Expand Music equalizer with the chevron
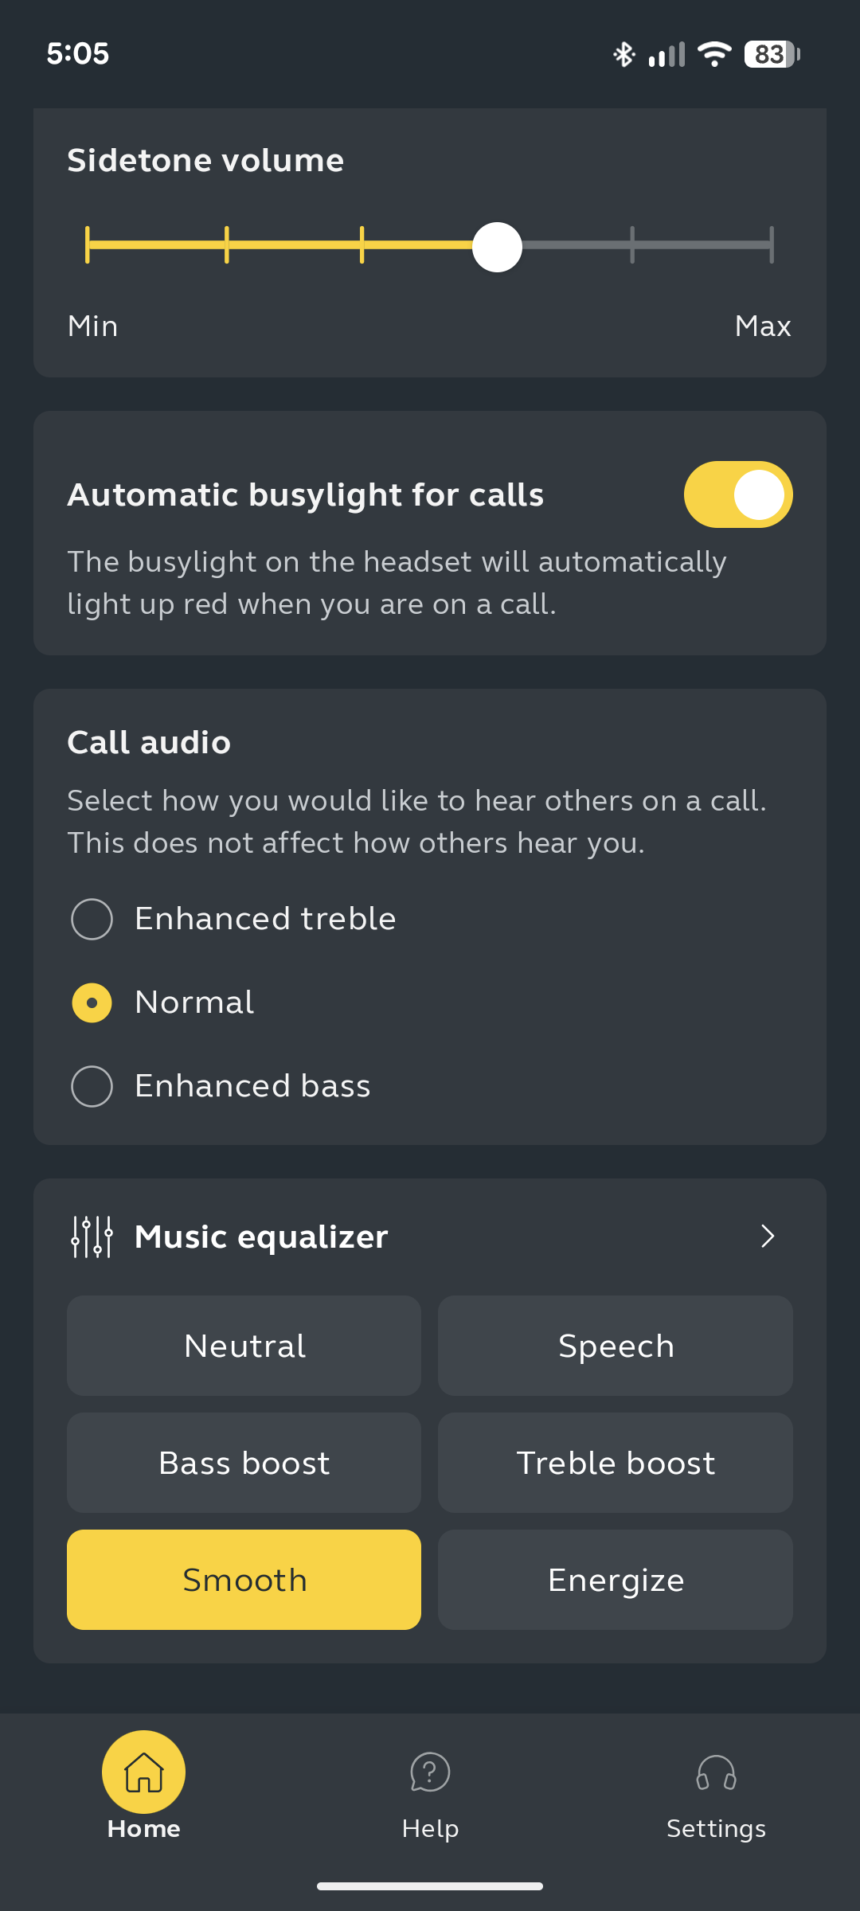Screen dimensions: 860x1911 click(x=767, y=1237)
